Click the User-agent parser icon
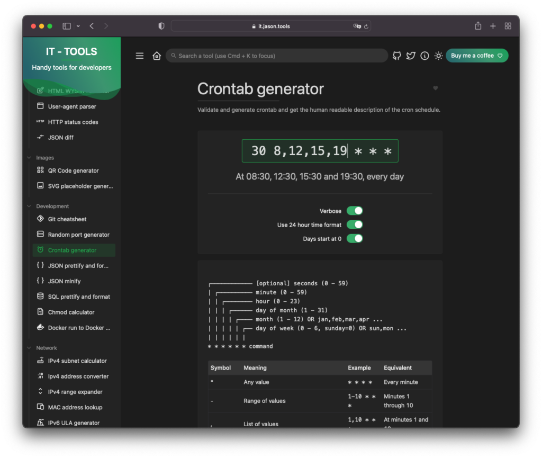 coord(40,106)
